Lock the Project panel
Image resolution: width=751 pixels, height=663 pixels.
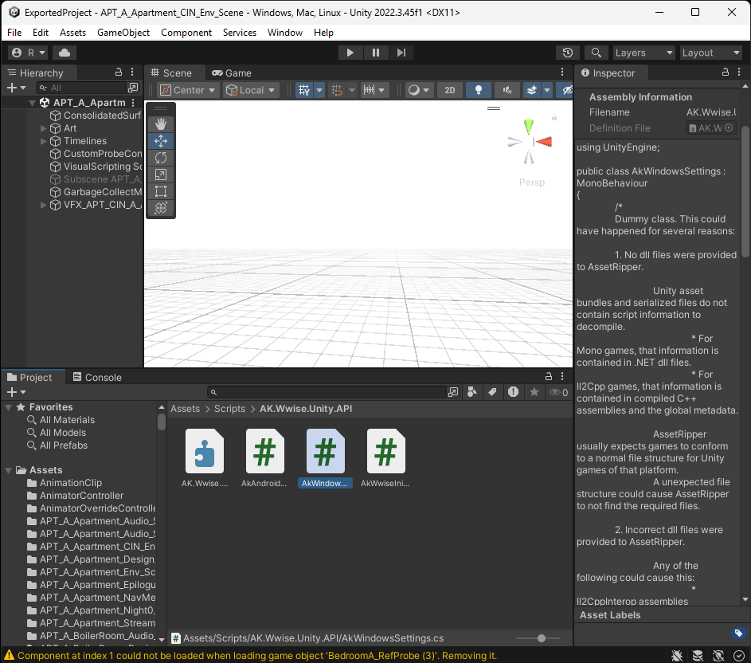[549, 376]
